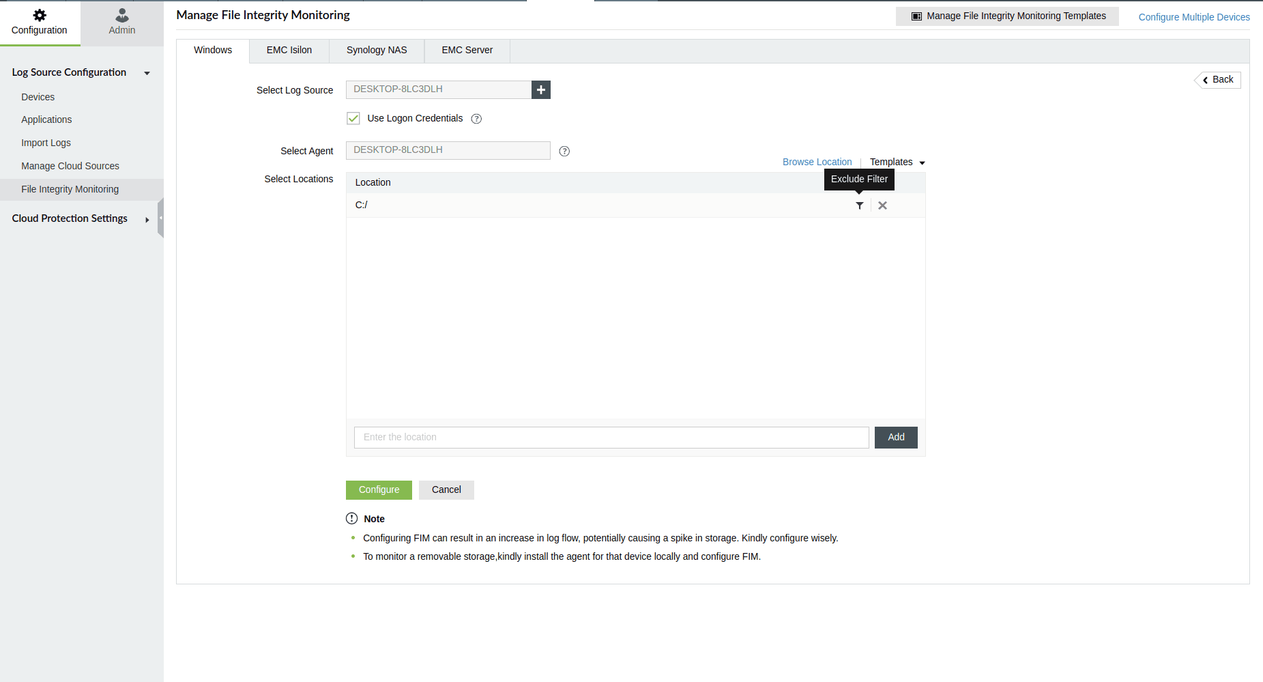Open Configure Multiple Devices link
Viewport: 1263px width, 682px height.
1194,17
